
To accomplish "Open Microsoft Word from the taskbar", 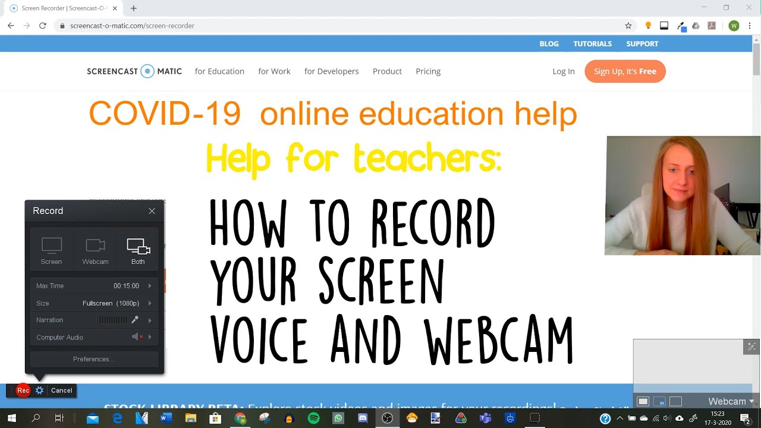I will (x=166, y=418).
